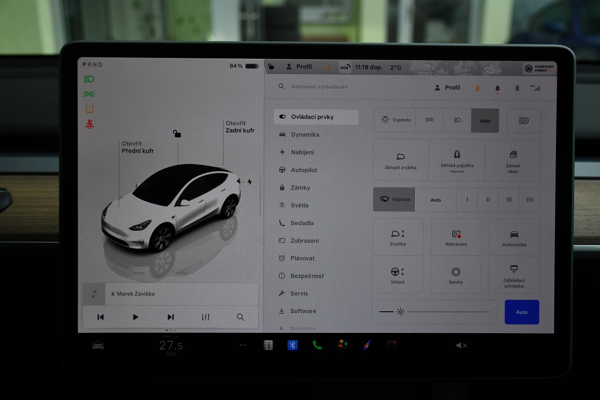Unmute the volume speaker icon
Viewport: 600px width, 400px height.
pyautogui.click(x=461, y=346)
